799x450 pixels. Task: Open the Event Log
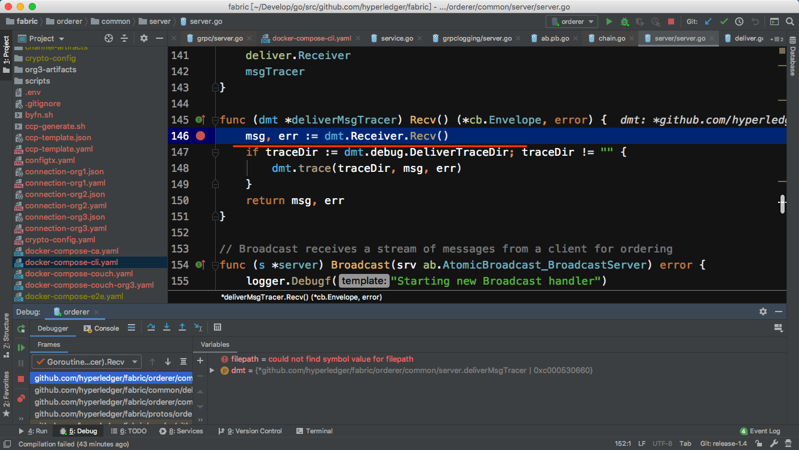coord(760,431)
